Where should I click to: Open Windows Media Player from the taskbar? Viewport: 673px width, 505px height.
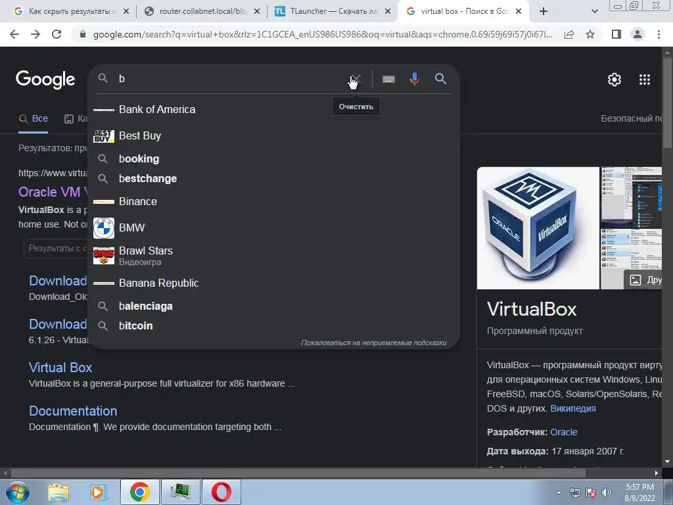click(98, 493)
